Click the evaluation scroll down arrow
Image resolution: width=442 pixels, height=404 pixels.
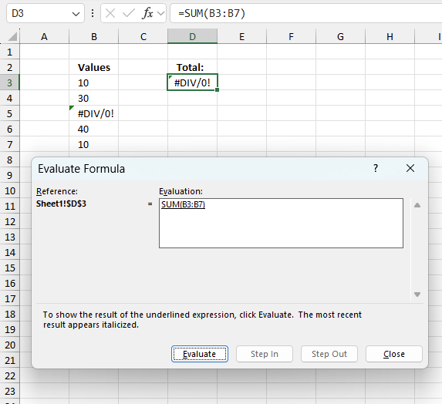coord(417,295)
